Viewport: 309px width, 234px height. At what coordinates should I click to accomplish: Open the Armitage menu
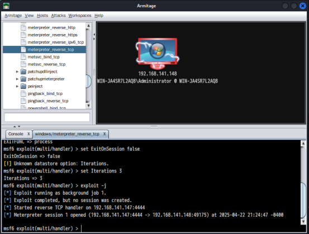(13, 16)
